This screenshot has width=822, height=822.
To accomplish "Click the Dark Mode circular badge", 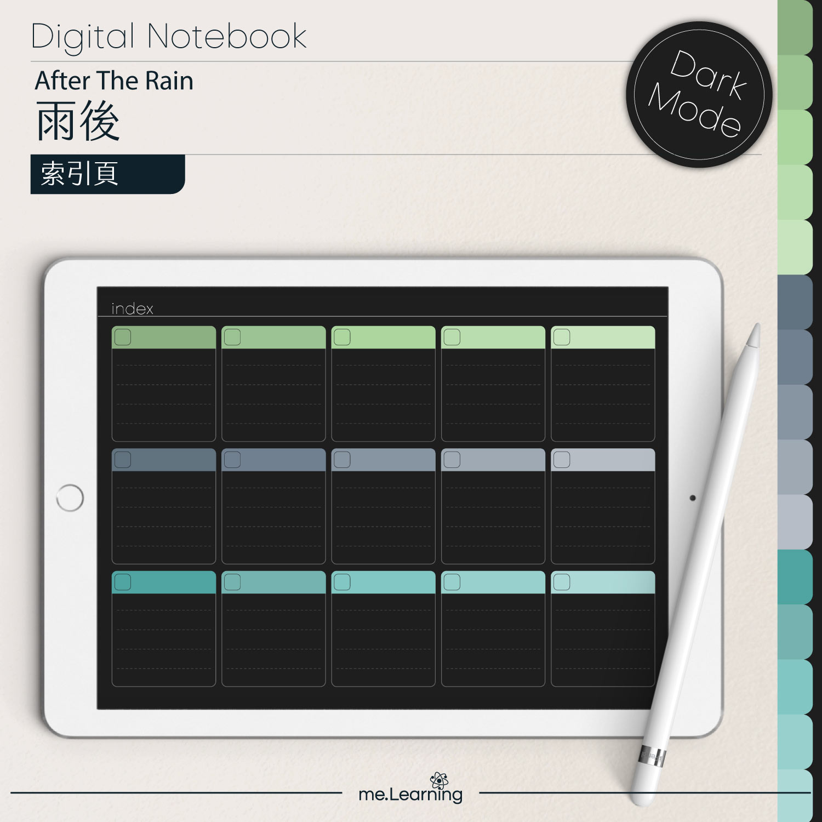I will (x=699, y=94).
